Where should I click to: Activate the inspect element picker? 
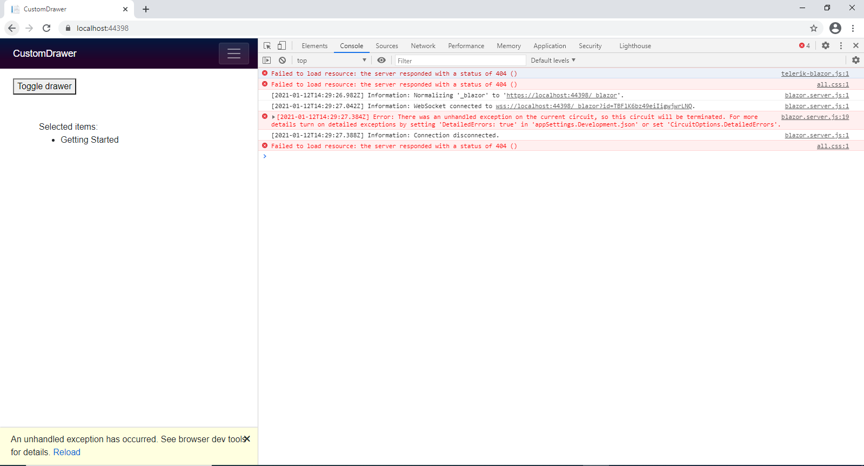tap(267, 46)
